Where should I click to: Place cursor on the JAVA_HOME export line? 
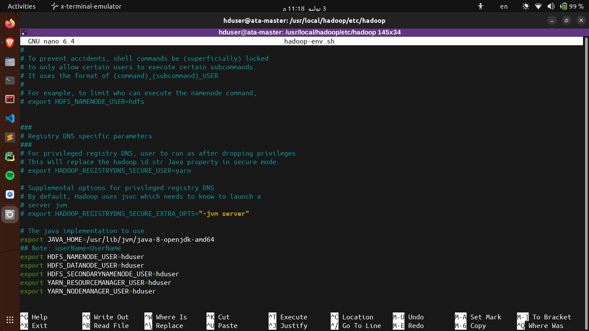tap(116, 239)
